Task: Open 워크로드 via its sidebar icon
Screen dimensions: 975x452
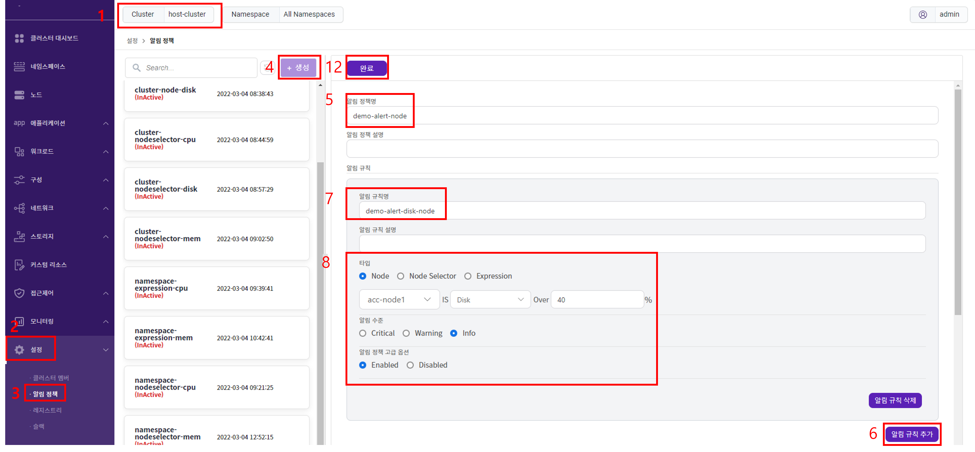Action: point(19,151)
